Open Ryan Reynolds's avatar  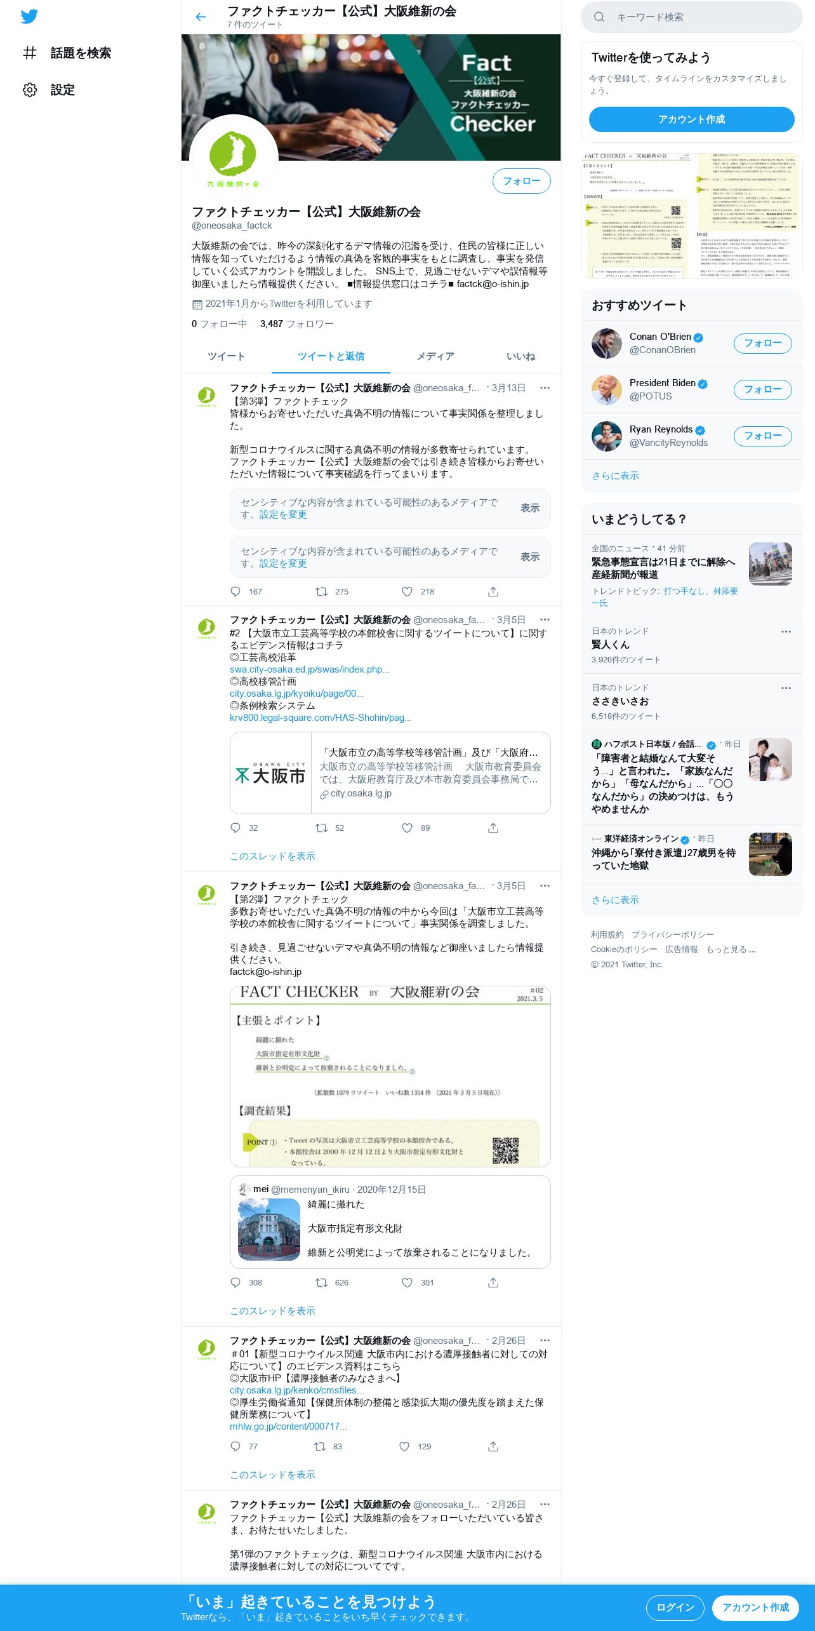607,436
